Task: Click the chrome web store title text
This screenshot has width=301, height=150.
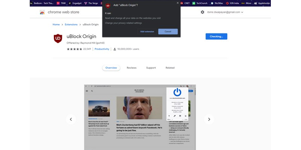Action: [x=63, y=12]
